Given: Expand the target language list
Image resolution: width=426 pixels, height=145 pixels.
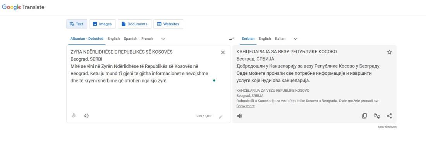Looking at the screenshot, I should point(295,39).
